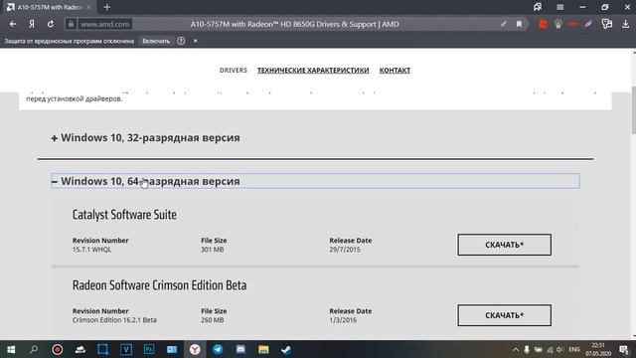Enable protection with the Включить button

156,41
